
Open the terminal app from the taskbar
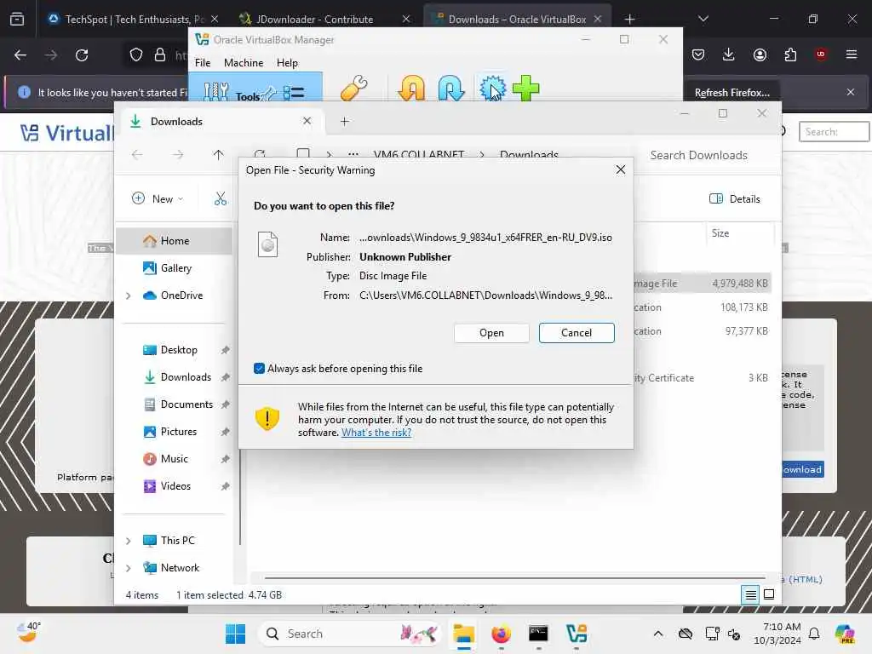pyautogui.click(x=538, y=634)
